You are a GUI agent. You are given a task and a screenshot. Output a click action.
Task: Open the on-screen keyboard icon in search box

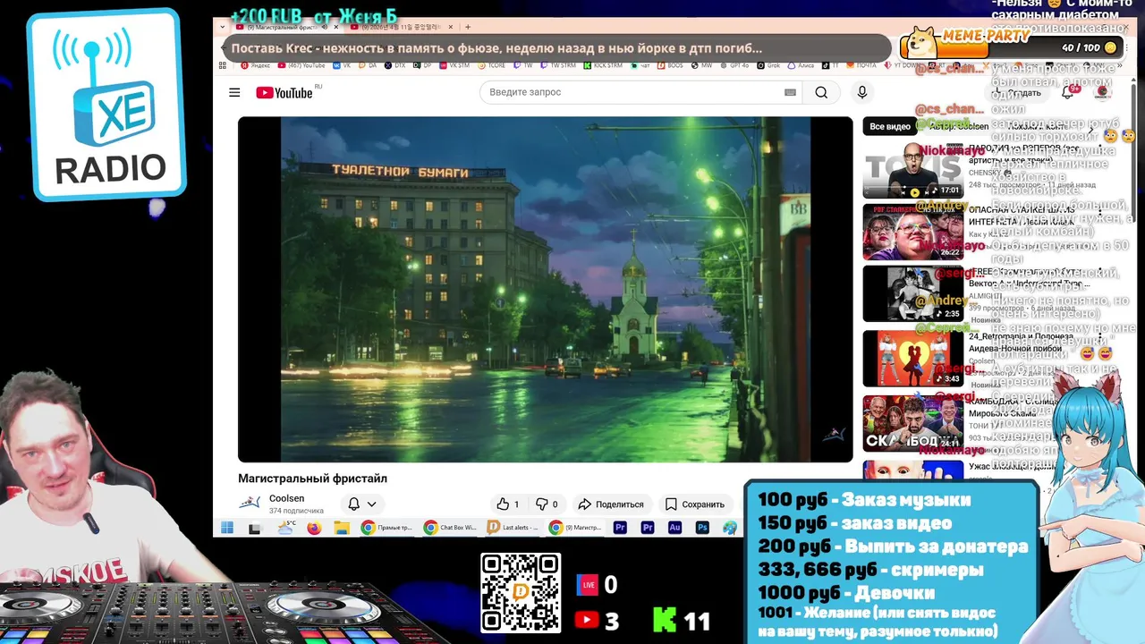[790, 92]
